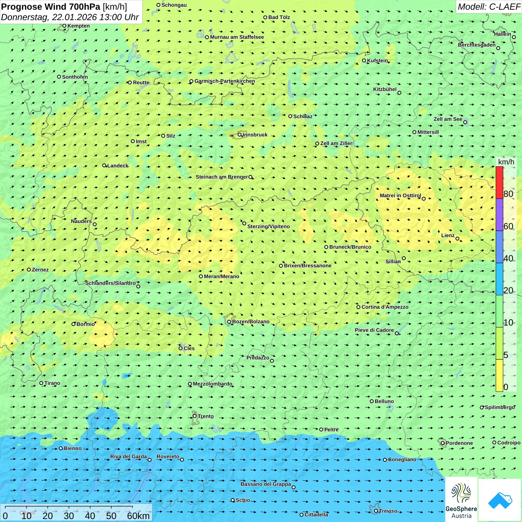The height and width of the screenshot is (522, 522).
Task: Click the Hallein town label
Action: tap(503, 34)
